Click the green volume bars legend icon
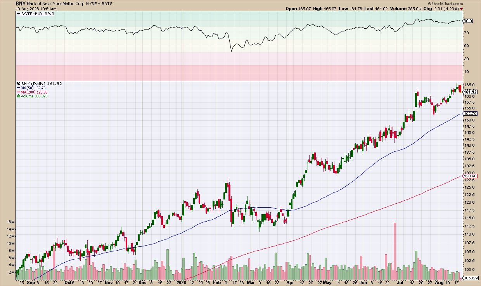Image resolution: width=481 pixels, height=286 pixels. [x=18, y=96]
